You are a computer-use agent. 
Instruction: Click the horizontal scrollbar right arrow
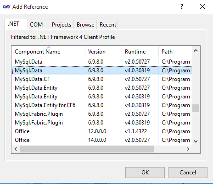pos(188,149)
